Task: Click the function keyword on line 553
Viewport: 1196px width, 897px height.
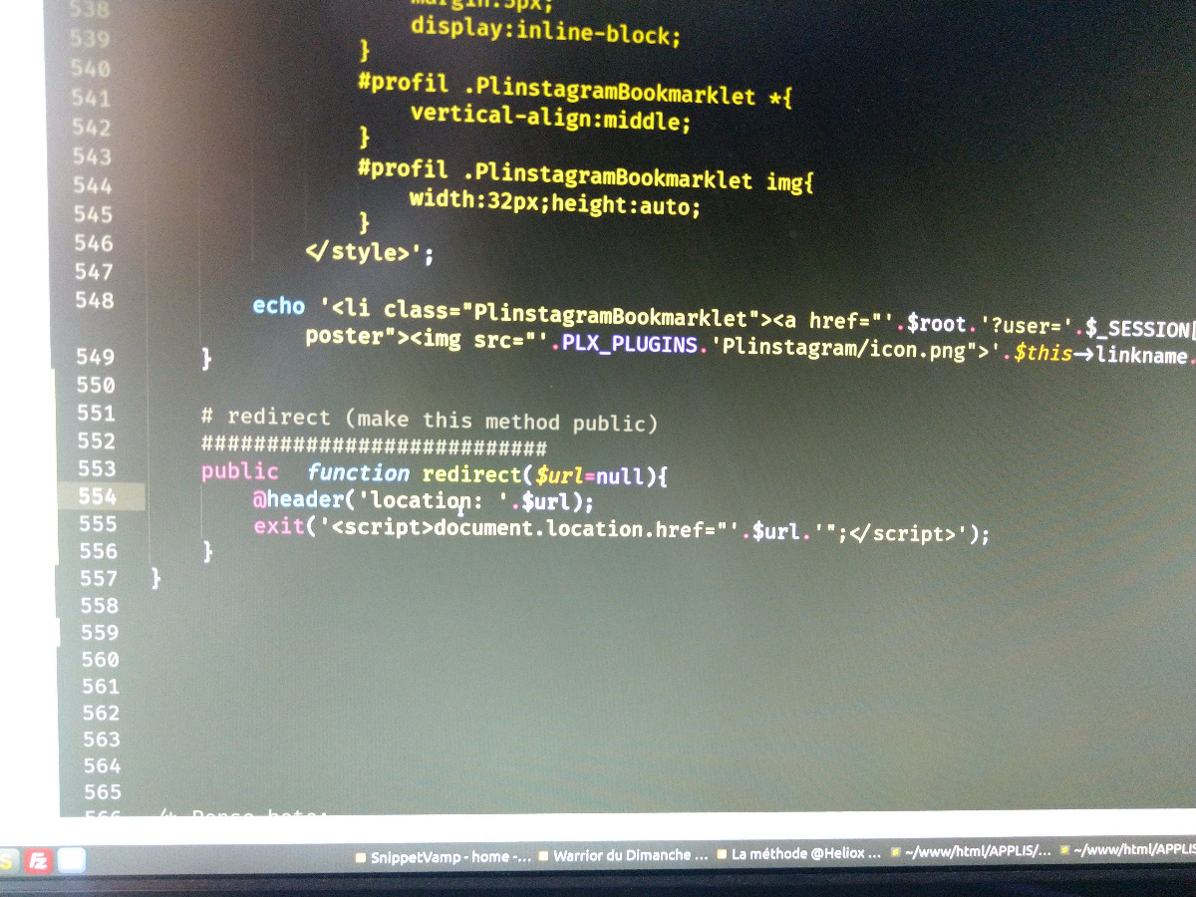Action: coord(358,473)
